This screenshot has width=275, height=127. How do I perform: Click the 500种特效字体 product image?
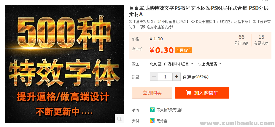click(64, 64)
